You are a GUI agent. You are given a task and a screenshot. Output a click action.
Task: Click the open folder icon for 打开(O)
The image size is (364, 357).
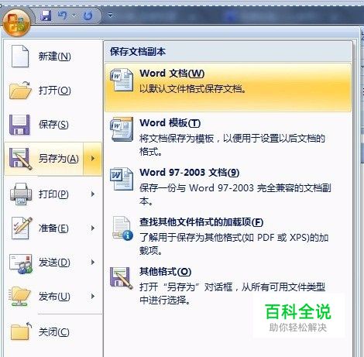pyautogui.click(x=20, y=91)
